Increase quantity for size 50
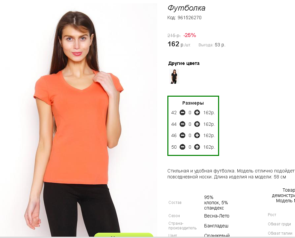The width and height of the screenshot is (295, 238). 197,147
